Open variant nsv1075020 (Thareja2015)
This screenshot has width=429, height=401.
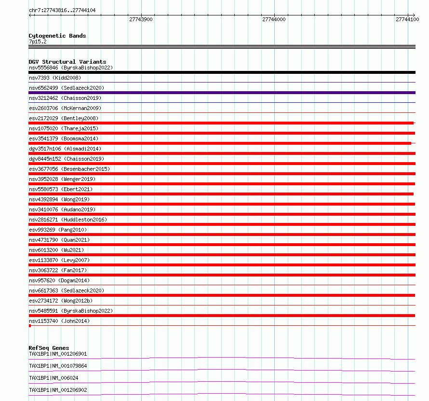[x=64, y=128]
